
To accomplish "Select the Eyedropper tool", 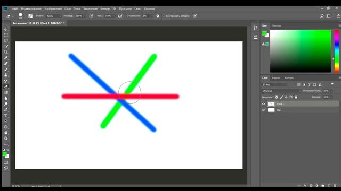I will [6, 58].
